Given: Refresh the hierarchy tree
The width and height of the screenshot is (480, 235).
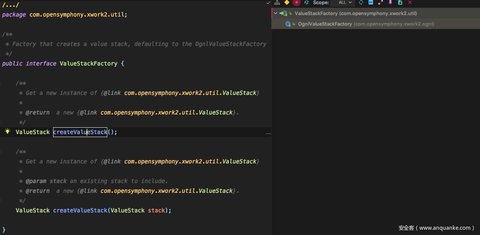Looking at the screenshot, I should click(361, 3).
